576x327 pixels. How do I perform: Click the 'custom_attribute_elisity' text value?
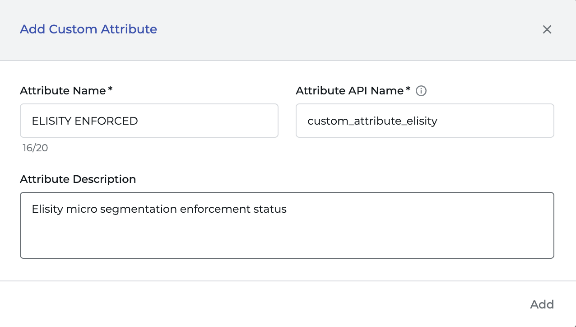(x=372, y=121)
